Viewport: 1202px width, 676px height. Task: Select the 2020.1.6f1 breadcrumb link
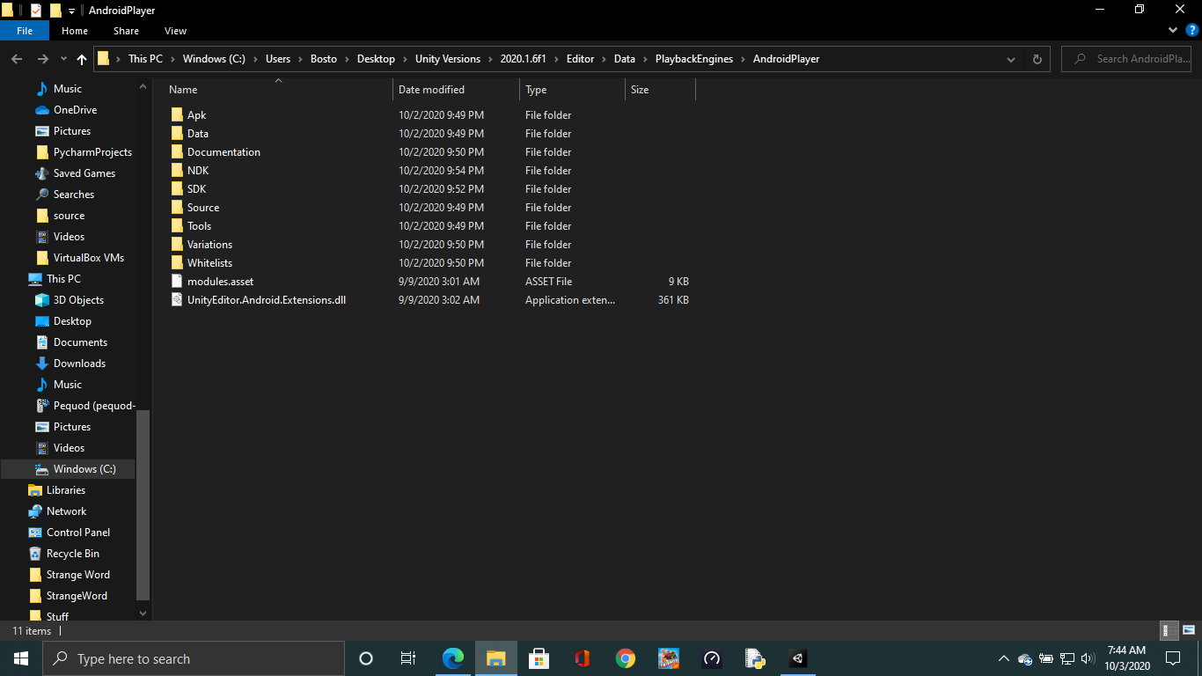[x=524, y=59]
